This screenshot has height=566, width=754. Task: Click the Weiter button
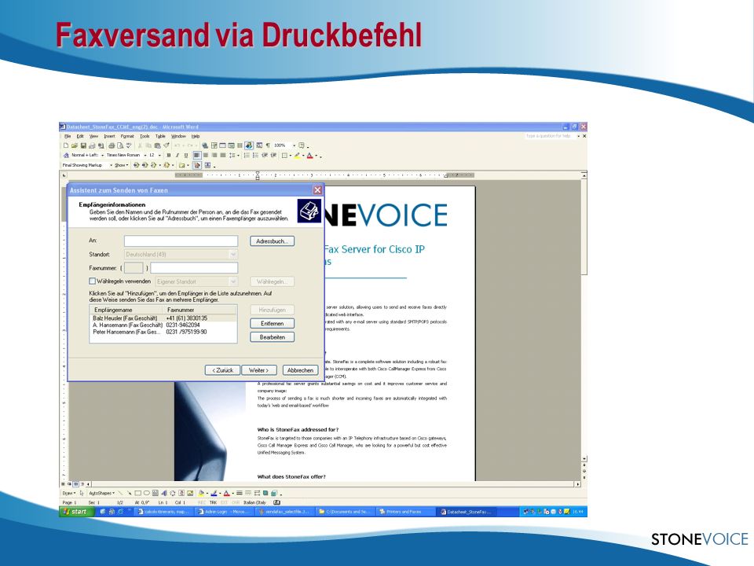pyautogui.click(x=258, y=370)
